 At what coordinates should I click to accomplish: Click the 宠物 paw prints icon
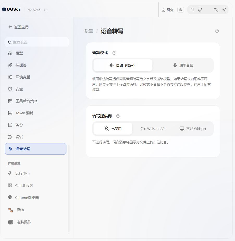tap(11, 210)
